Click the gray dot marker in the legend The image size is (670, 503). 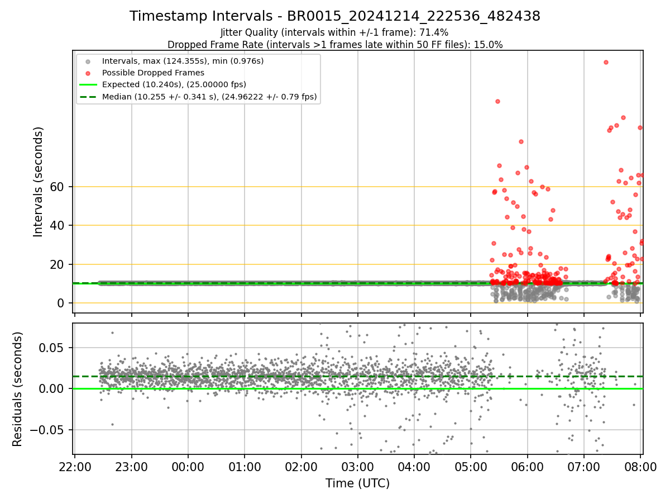87,61
